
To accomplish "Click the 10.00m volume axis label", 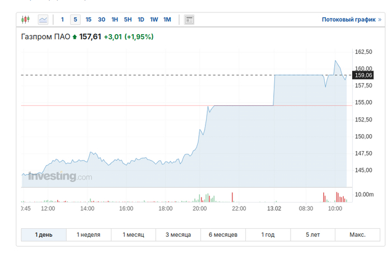I will click(364, 195).
